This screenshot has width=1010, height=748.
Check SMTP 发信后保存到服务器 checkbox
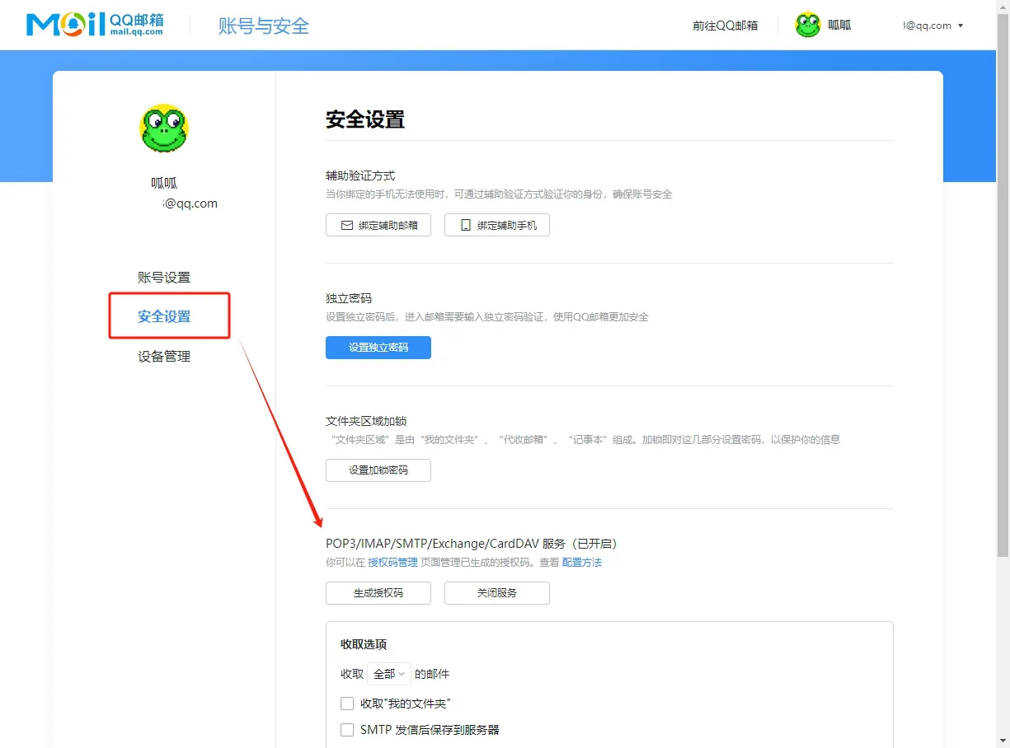[347, 730]
